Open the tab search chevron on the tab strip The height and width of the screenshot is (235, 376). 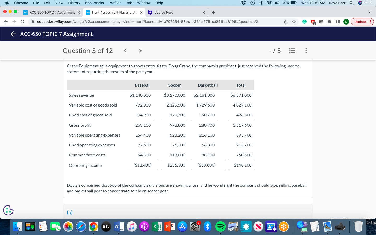click(x=370, y=12)
